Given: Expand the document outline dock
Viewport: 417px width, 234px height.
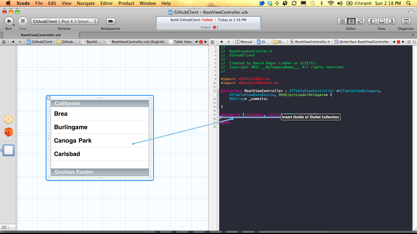Looking at the screenshot, I should click(x=4, y=227).
